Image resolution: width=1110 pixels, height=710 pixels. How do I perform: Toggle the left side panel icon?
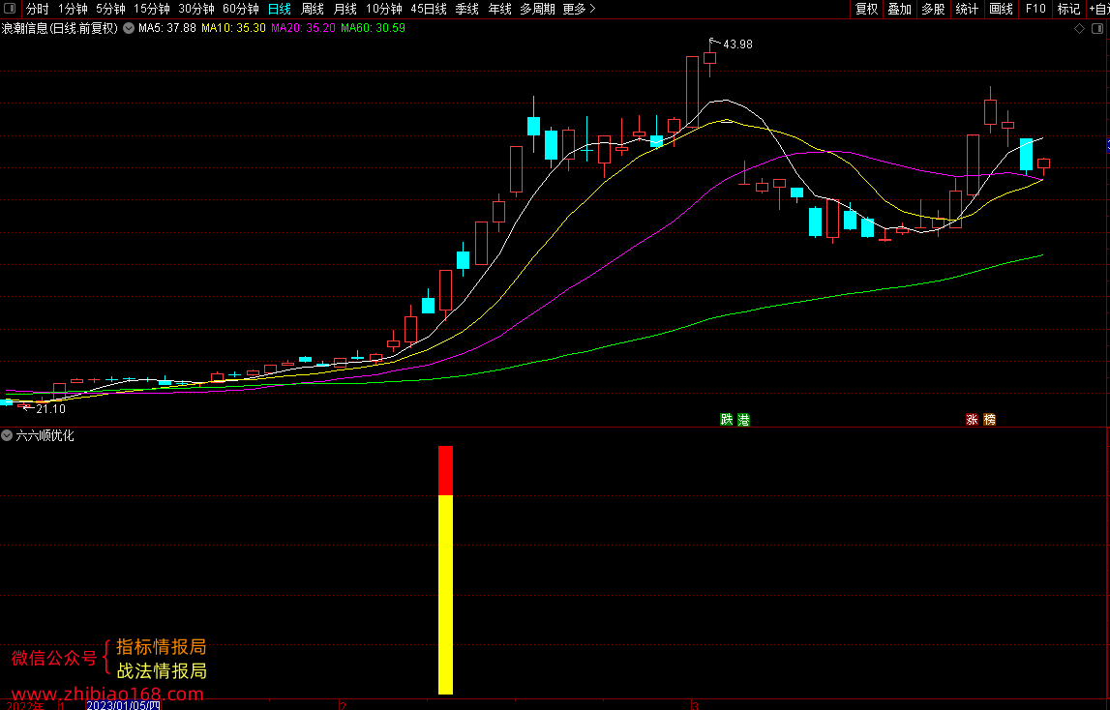point(10,9)
